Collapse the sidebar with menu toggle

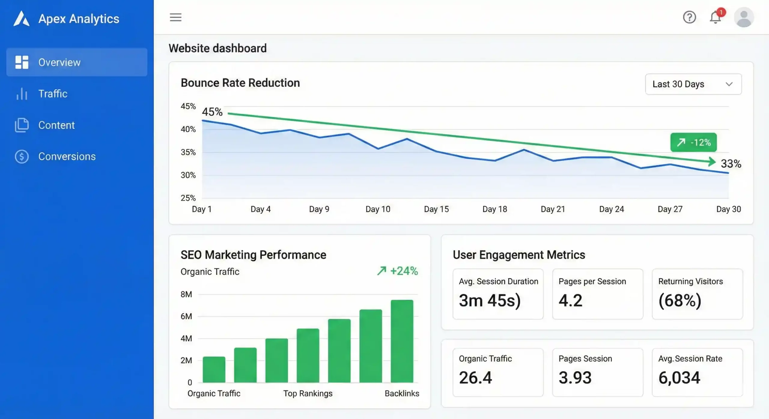point(175,17)
